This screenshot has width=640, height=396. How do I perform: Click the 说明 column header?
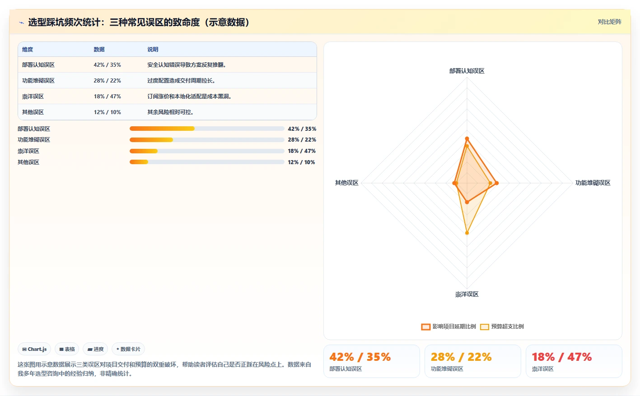coord(153,50)
